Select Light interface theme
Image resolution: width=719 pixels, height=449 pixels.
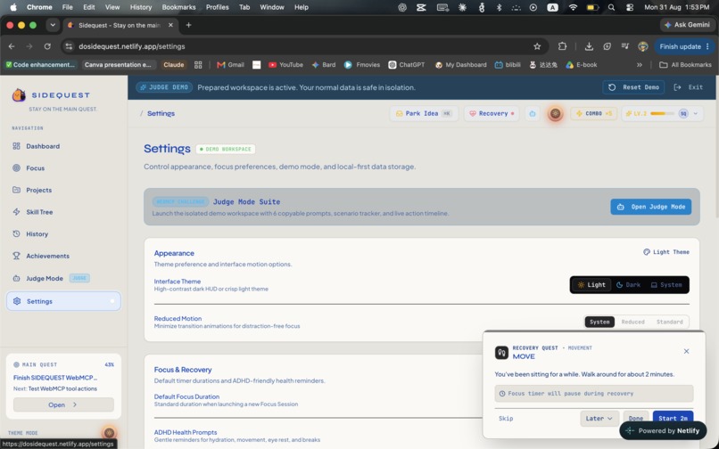[591, 285]
